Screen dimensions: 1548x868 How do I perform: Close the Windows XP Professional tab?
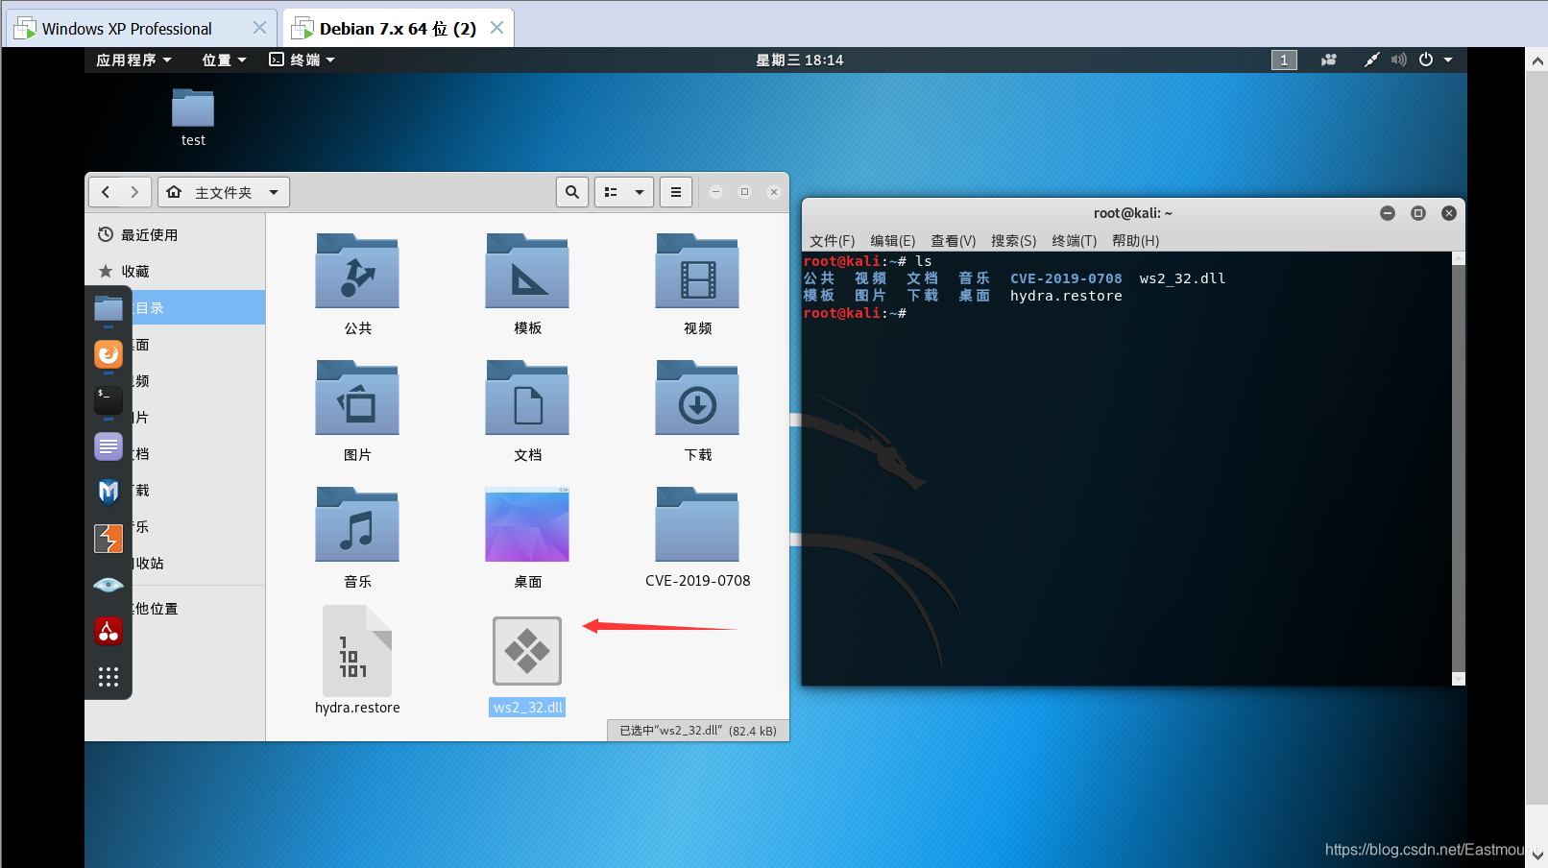pos(259,28)
